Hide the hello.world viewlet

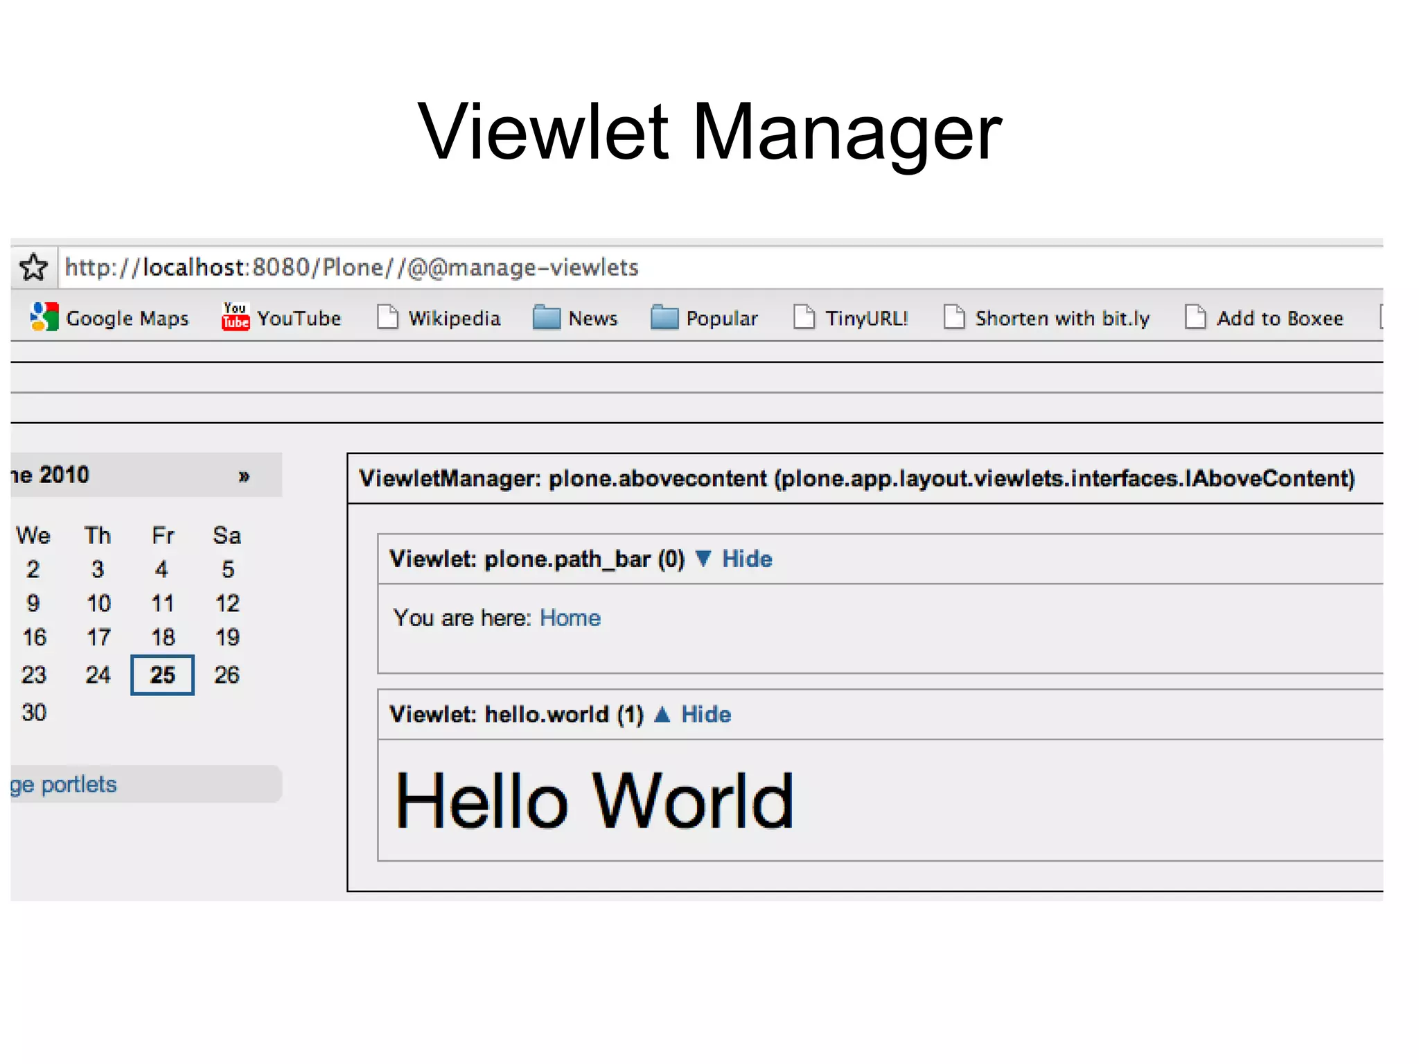coord(706,714)
